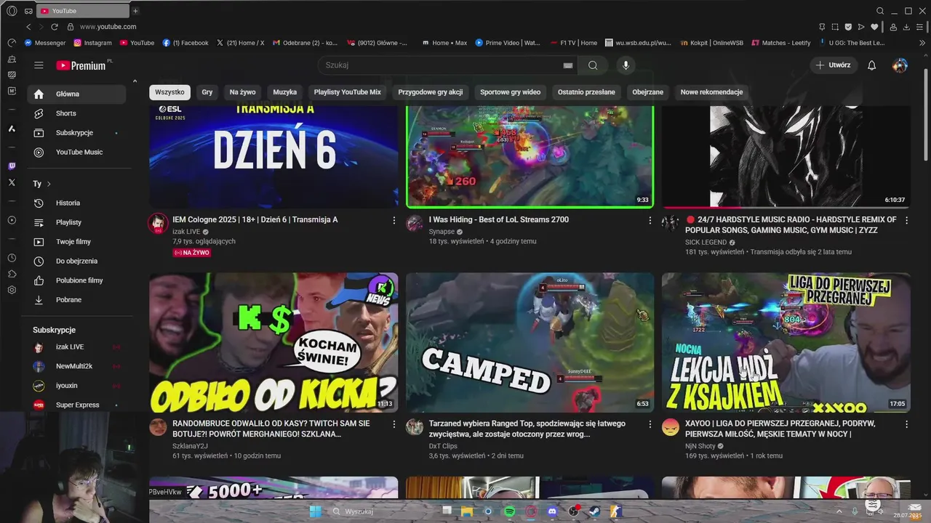Image resolution: width=931 pixels, height=523 pixels.
Task: Select the Wszystko filter chip
Action: point(169,92)
